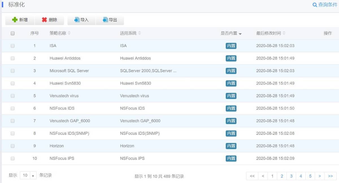Select page 3 in pagination
Screen dimensions: 339x183
(x=291, y=176)
